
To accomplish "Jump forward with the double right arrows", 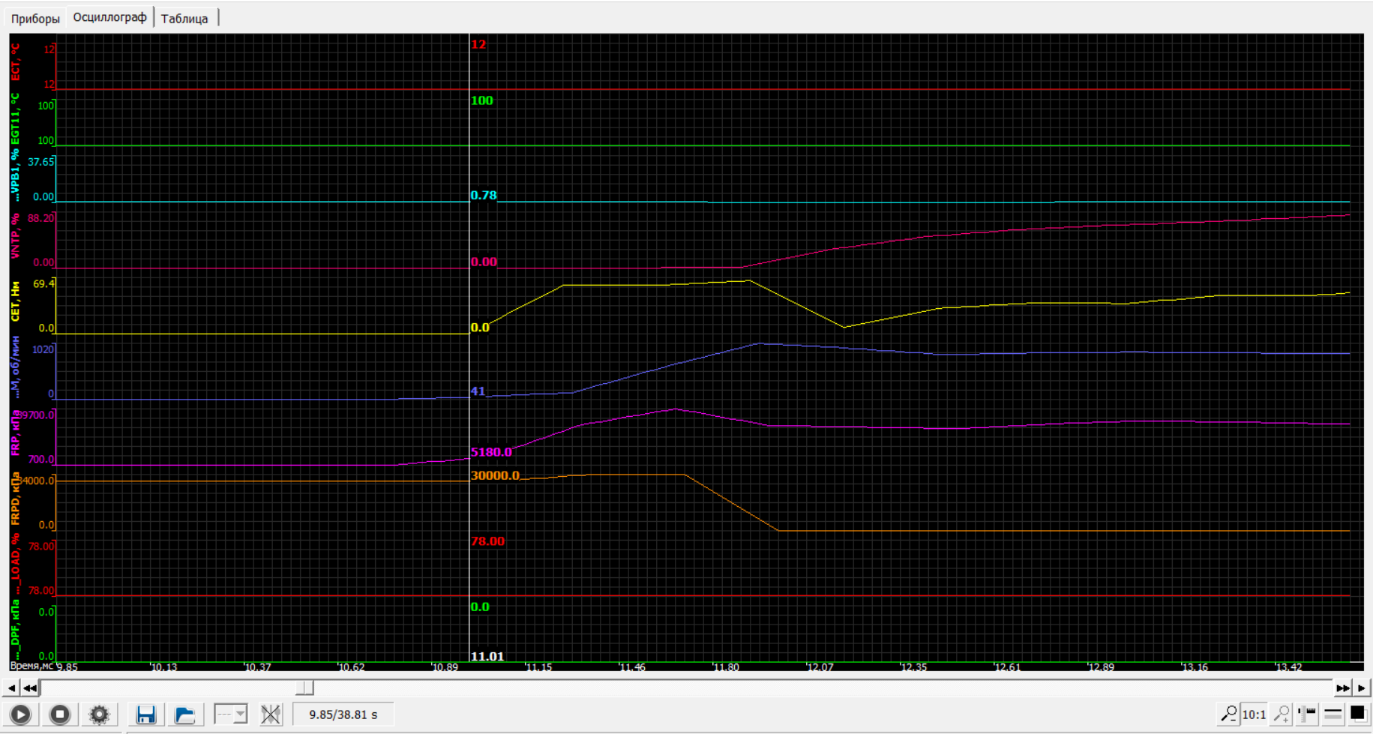I will [1342, 688].
